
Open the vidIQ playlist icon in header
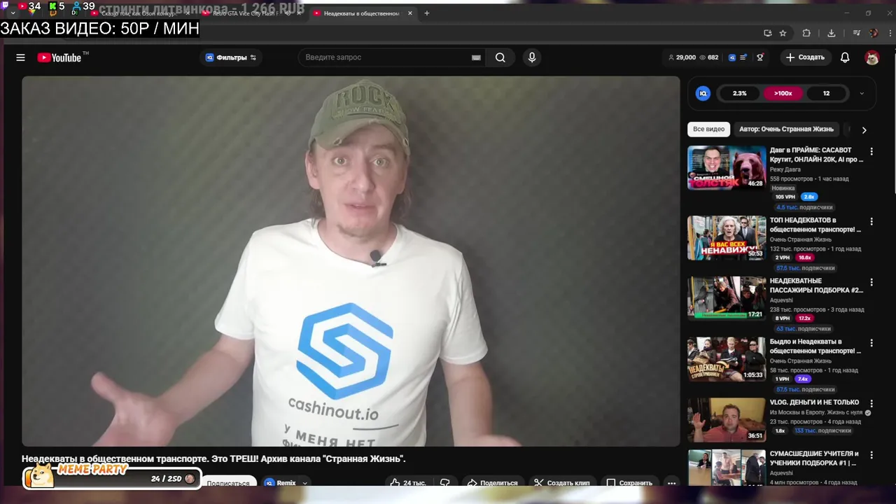(743, 57)
